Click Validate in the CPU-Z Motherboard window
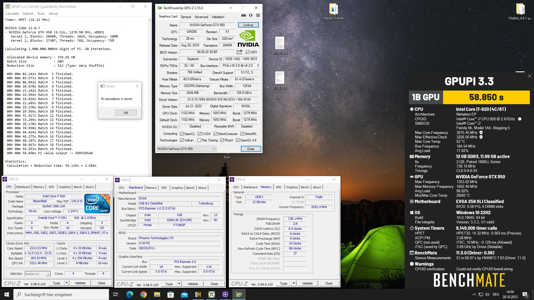 coord(193,284)
